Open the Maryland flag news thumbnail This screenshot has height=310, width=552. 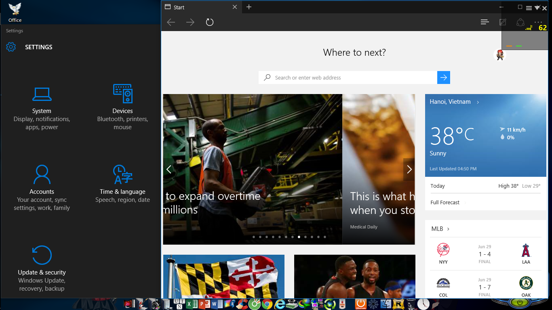tap(224, 276)
